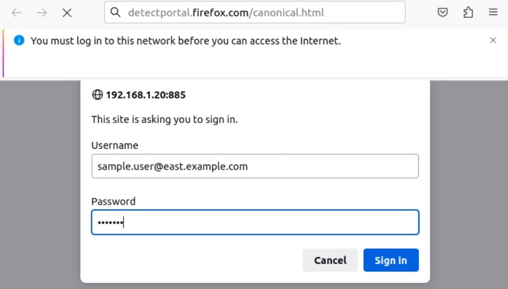The height and width of the screenshot is (289, 508).
Task: Select the detectportal.firefox.com address bar
Action: pos(255,13)
